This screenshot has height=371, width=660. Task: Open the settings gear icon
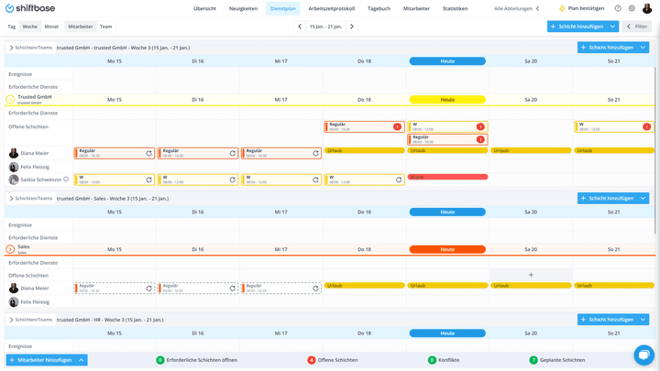click(x=632, y=8)
